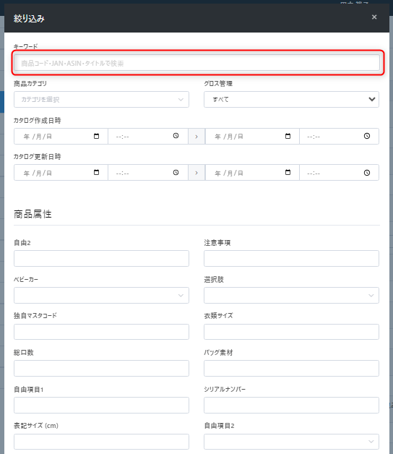The height and width of the screenshot is (454, 393).
Task: Click the カタログ更新日時 end time field
Action: [339, 173]
